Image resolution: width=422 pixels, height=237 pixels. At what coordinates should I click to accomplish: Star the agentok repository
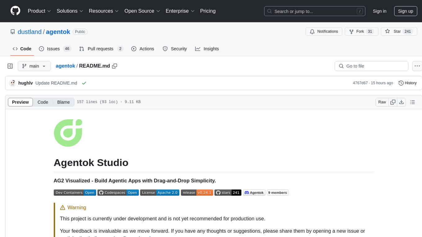[399, 32]
